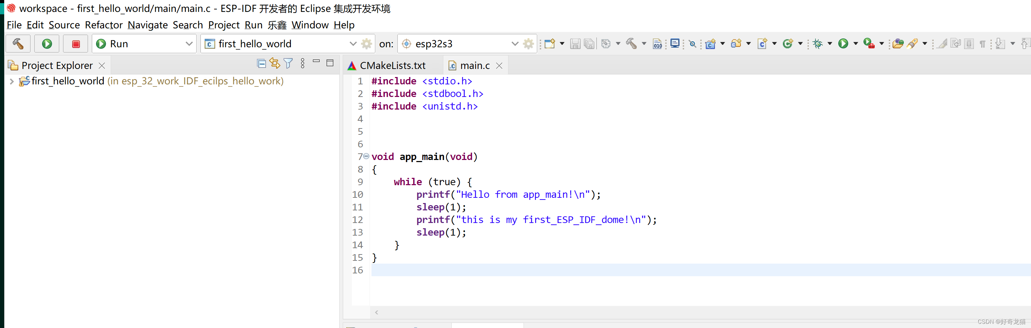Click Collapse All in Project Explorer

pos(261,63)
